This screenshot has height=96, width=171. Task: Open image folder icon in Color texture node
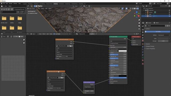tap(71, 46)
